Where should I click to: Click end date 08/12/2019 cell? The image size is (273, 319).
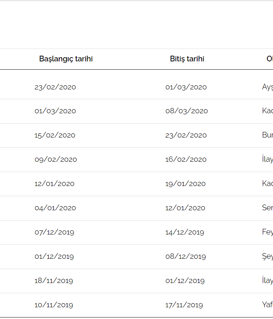[x=185, y=256]
